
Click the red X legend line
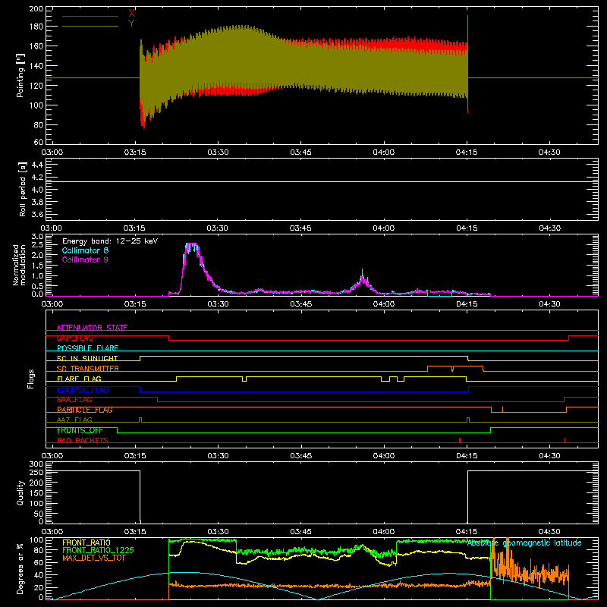[90, 16]
